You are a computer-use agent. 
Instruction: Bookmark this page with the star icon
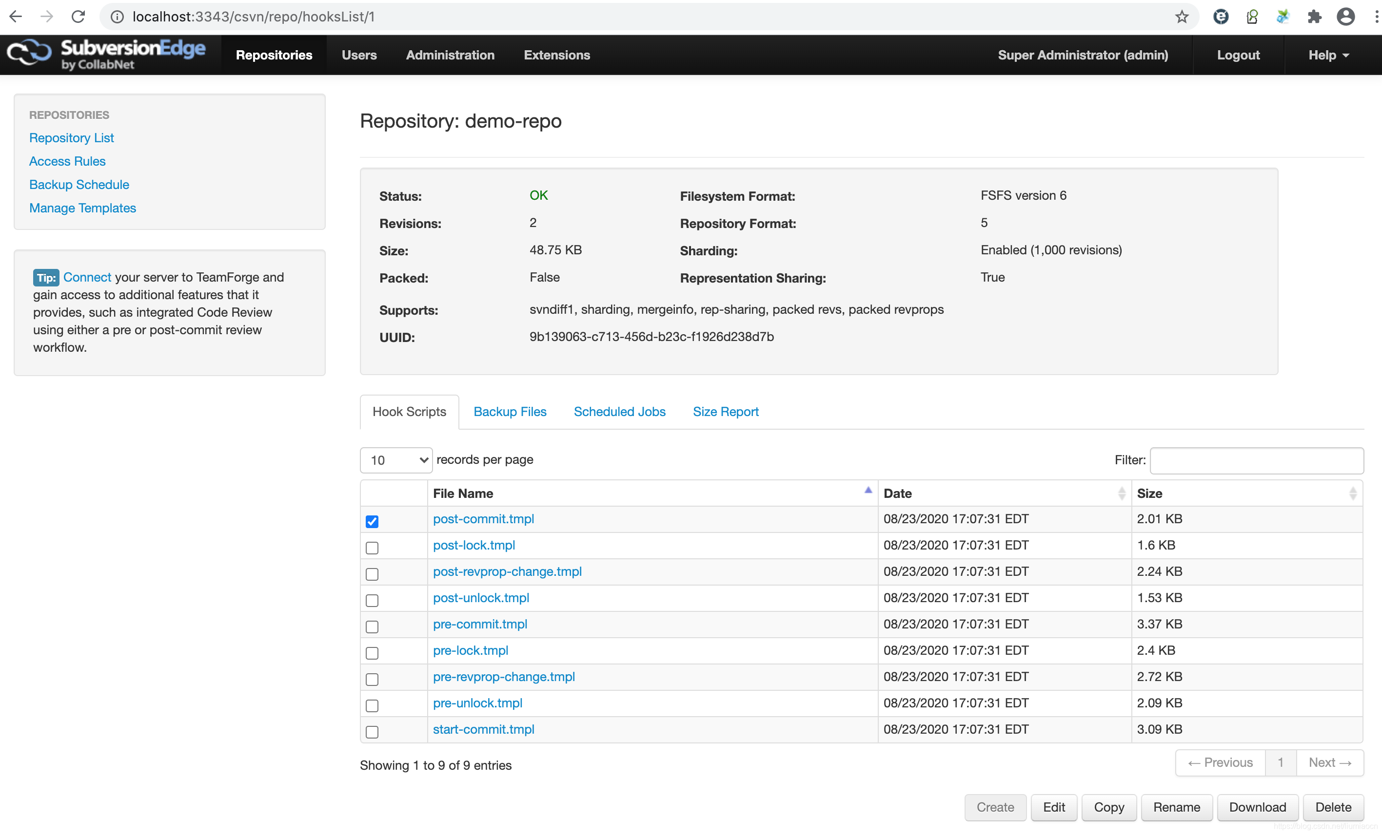[1181, 17]
